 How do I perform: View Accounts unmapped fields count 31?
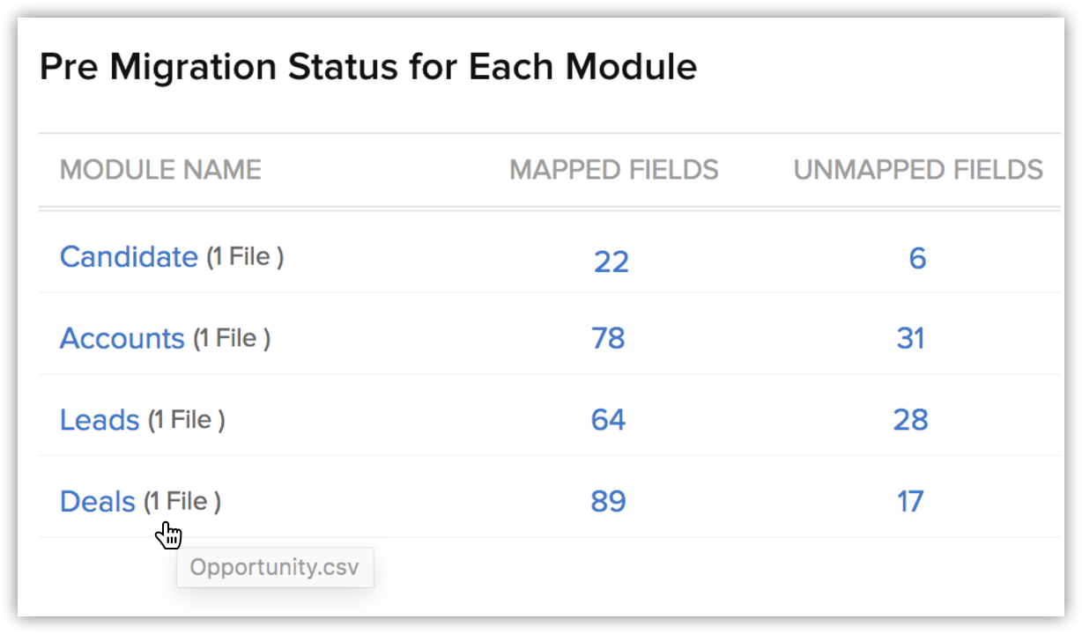point(910,338)
